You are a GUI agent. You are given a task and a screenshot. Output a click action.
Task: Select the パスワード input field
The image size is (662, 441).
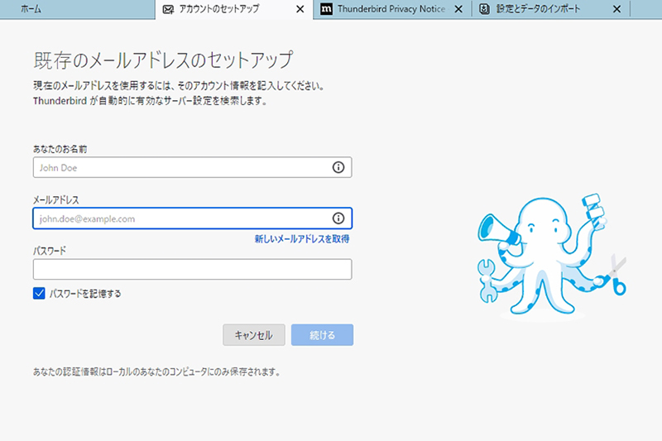(x=192, y=270)
